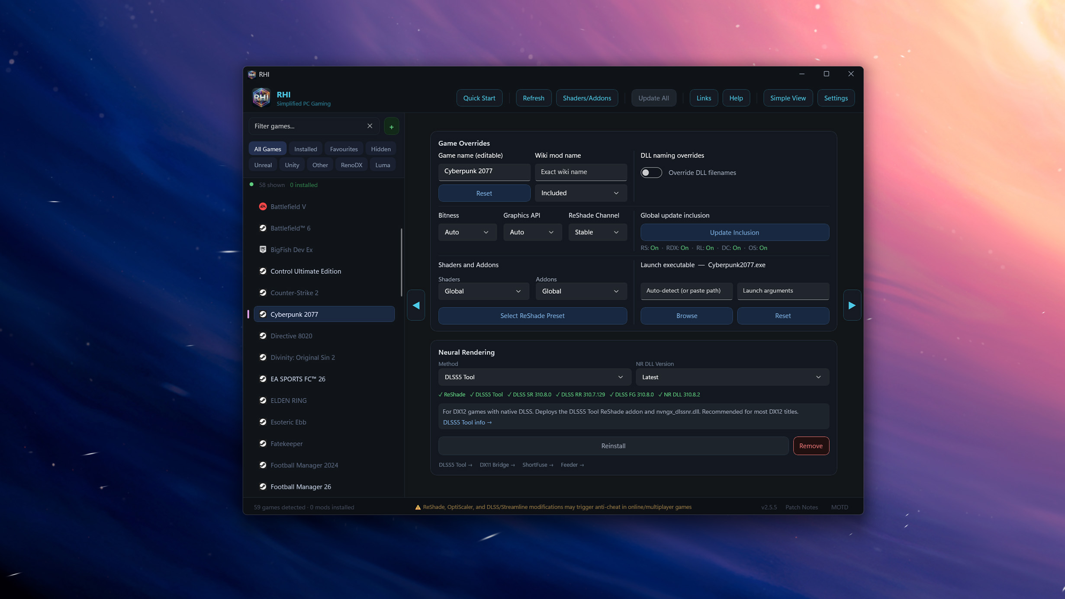Viewport: 1065px width, 599px height.
Task: Switch to Simple View
Action: [x=788, y=98]
